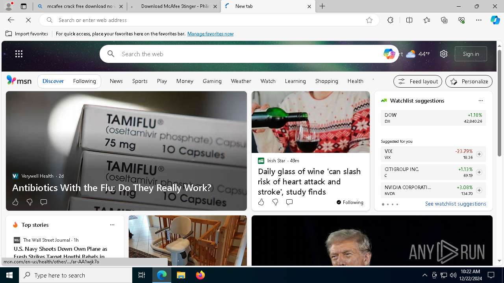
Task: Open the Sports category
Action: click(x=140, y=81)
